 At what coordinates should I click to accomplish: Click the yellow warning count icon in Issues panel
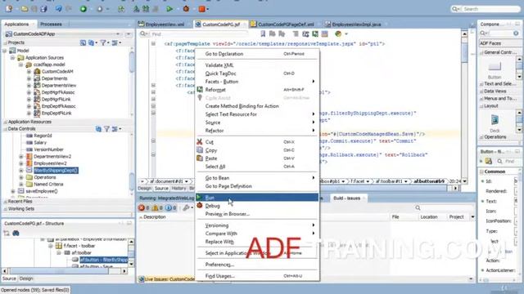(x=155, y=207)
